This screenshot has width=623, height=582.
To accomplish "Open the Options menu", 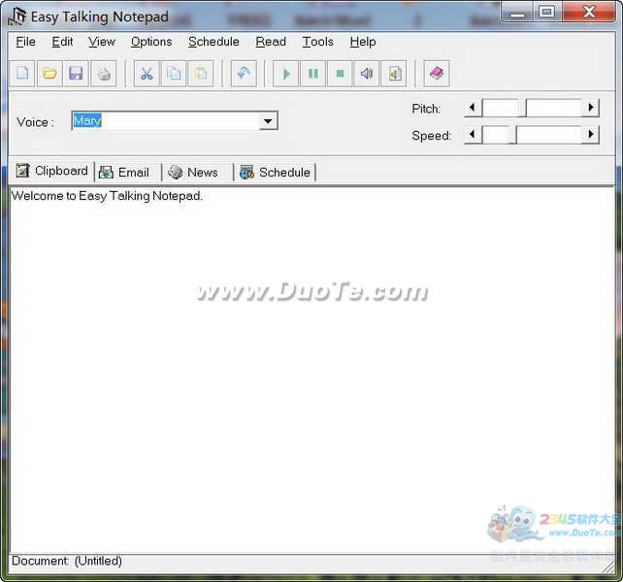I will click(x=151, y=42).
